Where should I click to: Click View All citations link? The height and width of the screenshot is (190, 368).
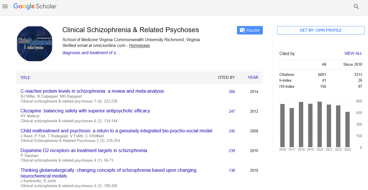pos(353,53)
